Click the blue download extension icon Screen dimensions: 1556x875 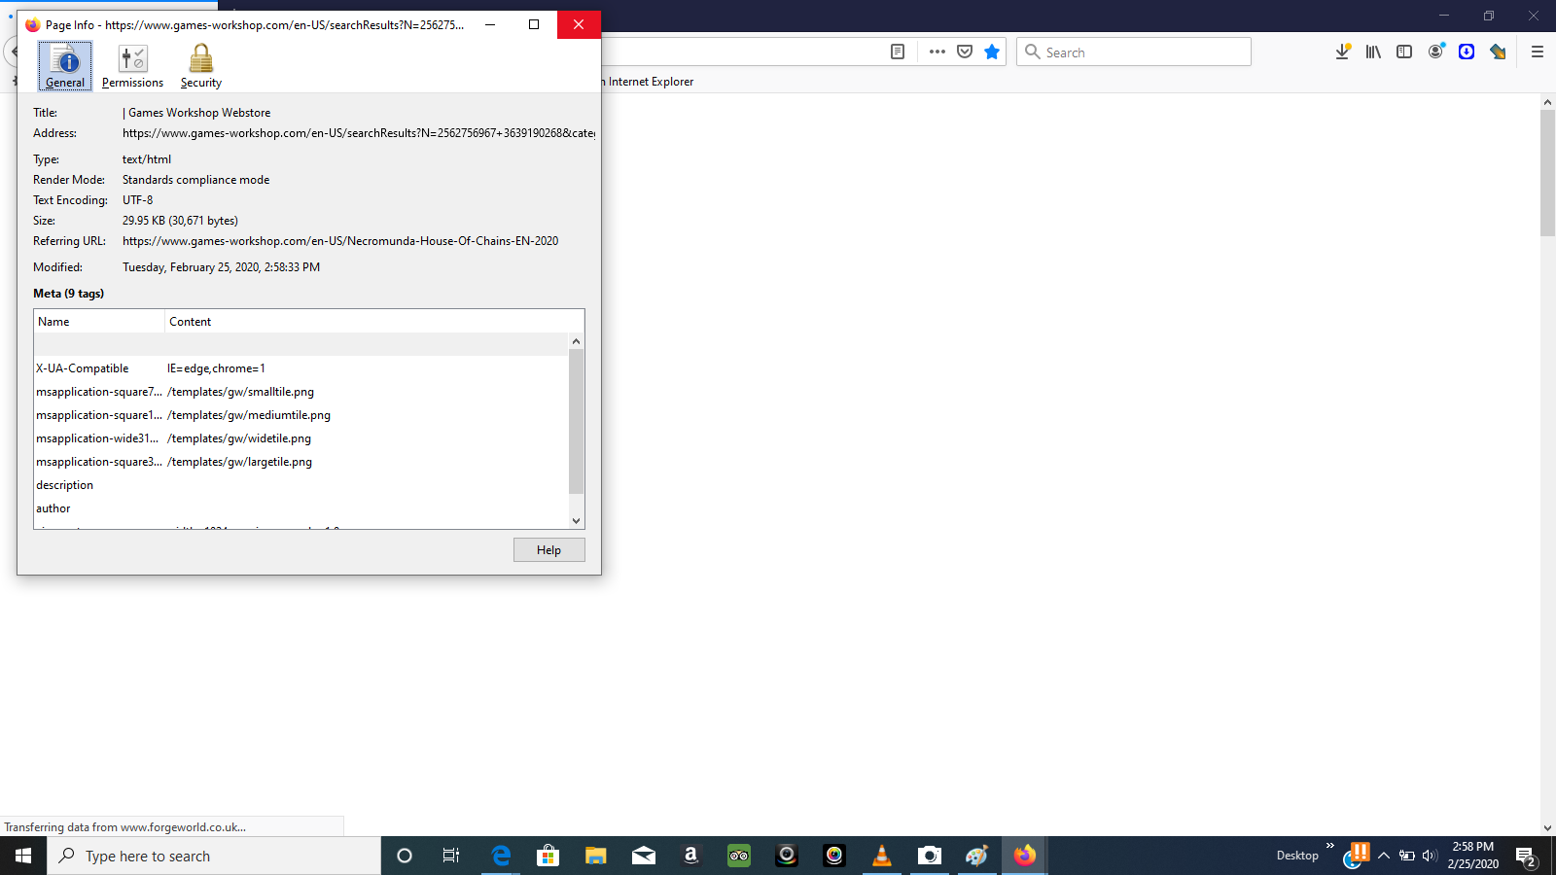click(x=1467, y=52)
